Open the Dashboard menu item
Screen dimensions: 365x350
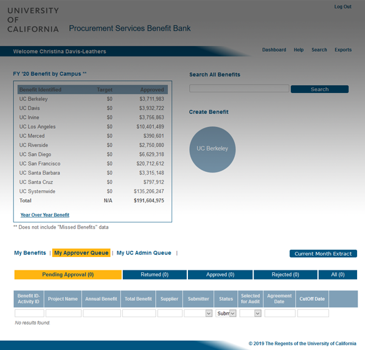[x=274, y=50]
